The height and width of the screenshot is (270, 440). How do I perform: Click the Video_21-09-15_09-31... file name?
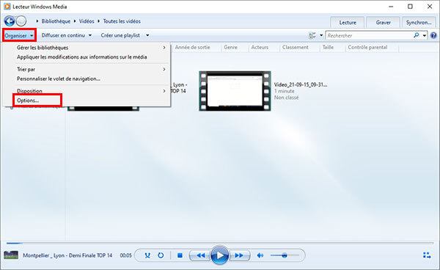tap(301, 84)
